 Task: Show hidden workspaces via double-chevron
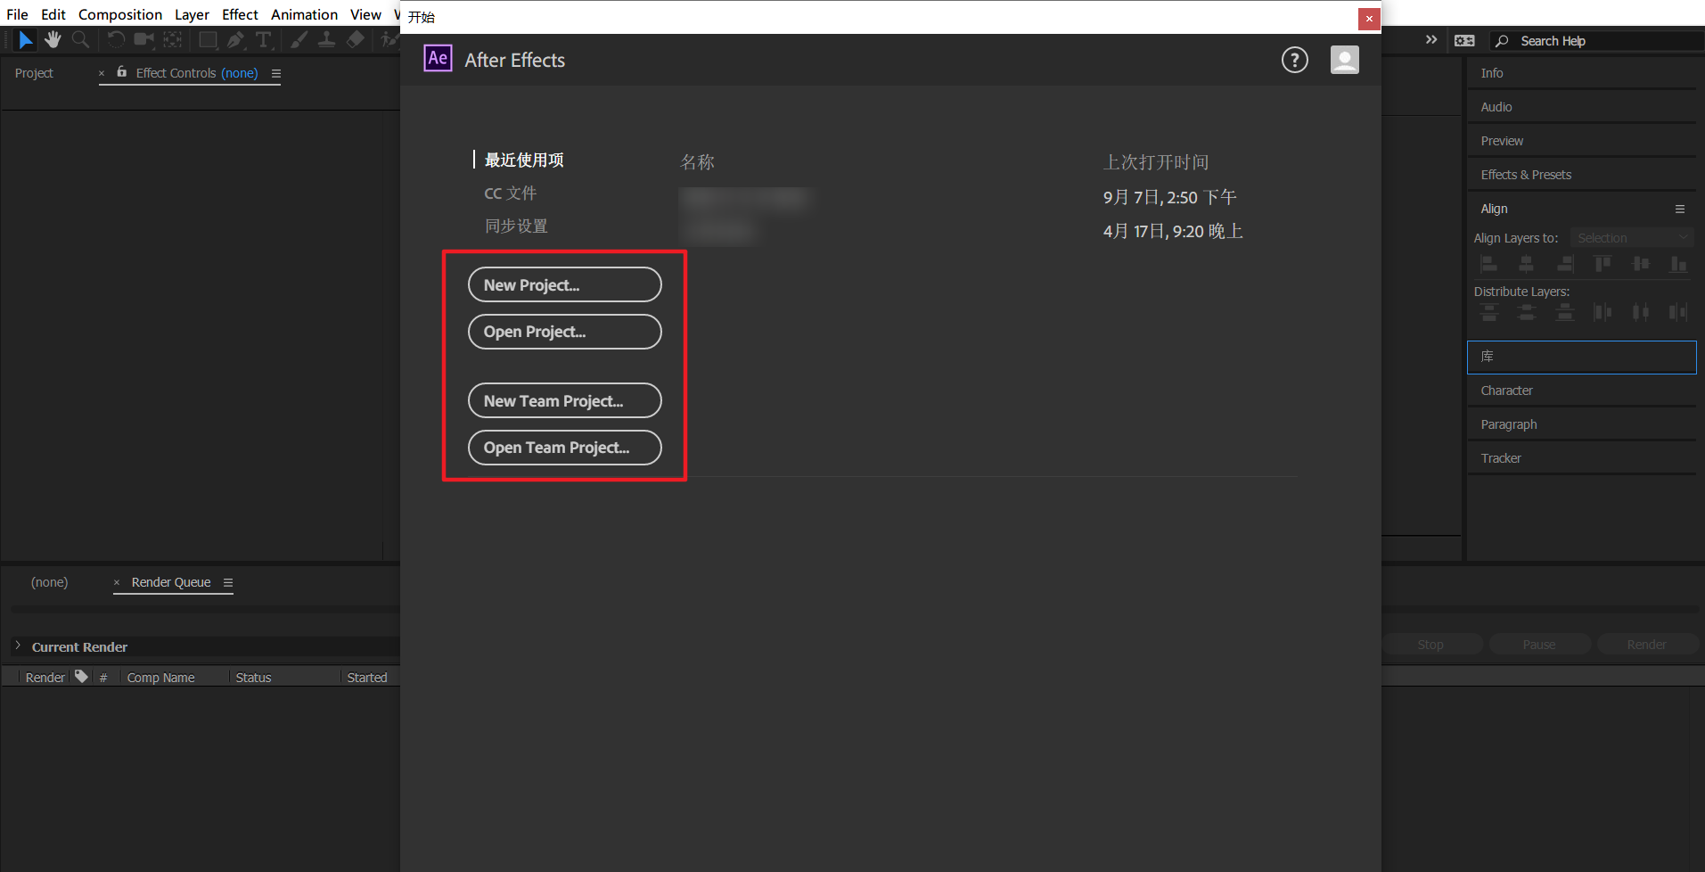pos(1431,40)
